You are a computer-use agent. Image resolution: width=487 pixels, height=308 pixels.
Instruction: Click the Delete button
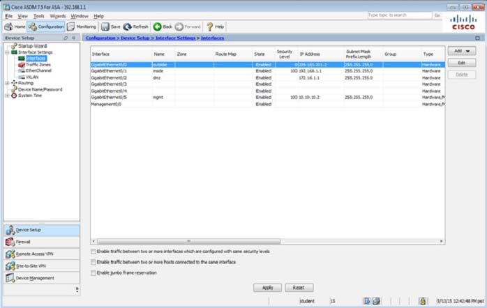point(461,75)
